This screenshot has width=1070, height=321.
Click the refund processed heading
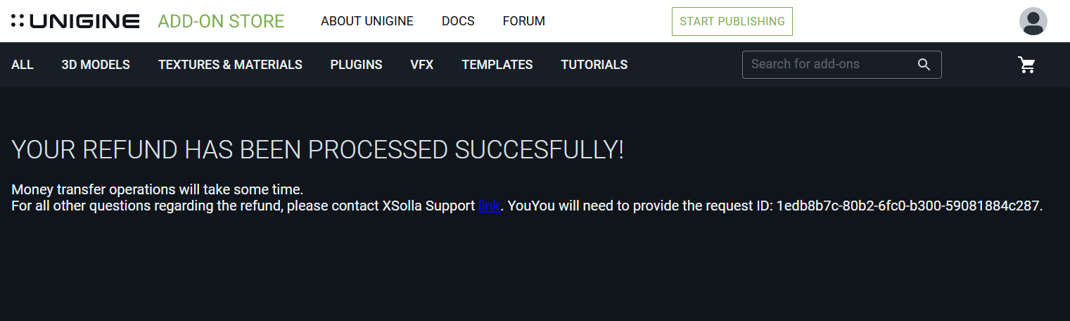point(318,150)
